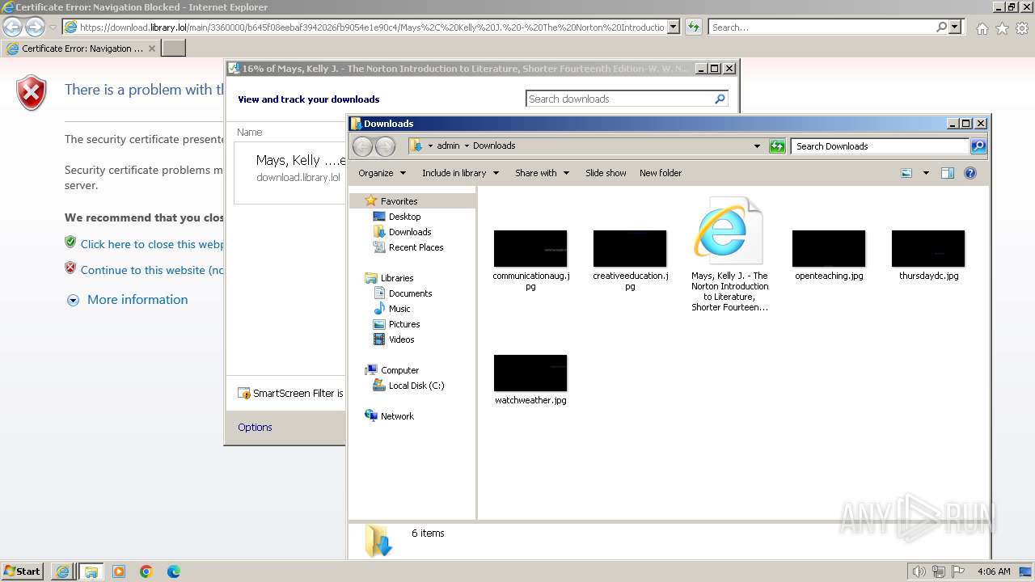Image resolution: width=1035 pixels, height=582 pixels.
Task: Select Downloads in navigation pane
Action: (410, 232)
